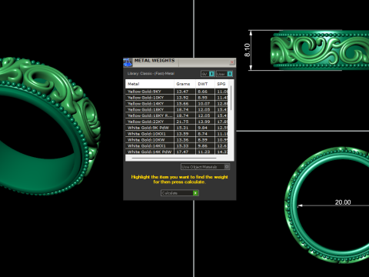The image size is (369, 277).
Task: Click the ring in the side-view viewport
Action: [320, 50]
